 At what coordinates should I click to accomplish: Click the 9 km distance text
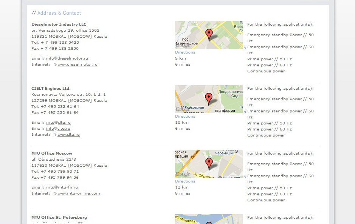pyautogui.click(x=180, y=58)
